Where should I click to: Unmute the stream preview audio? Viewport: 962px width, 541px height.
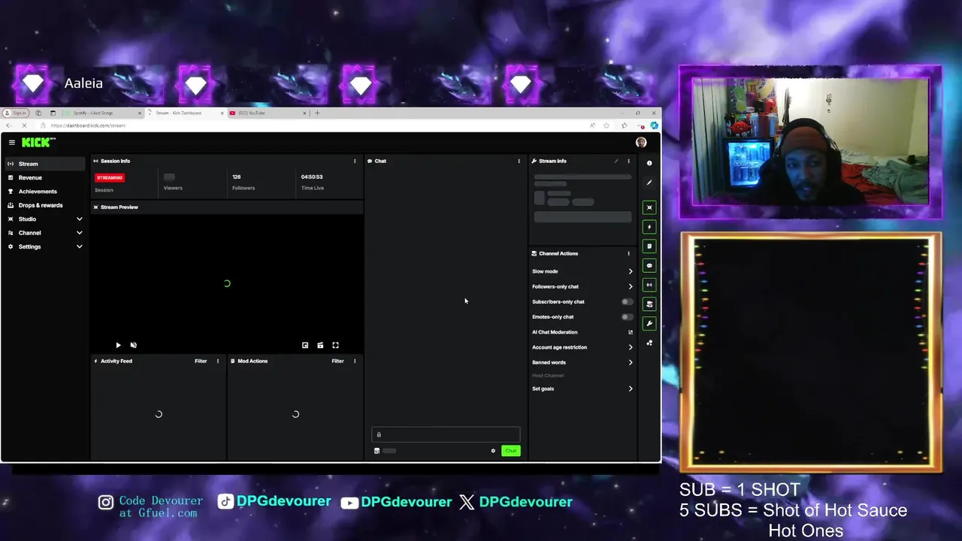133,345
